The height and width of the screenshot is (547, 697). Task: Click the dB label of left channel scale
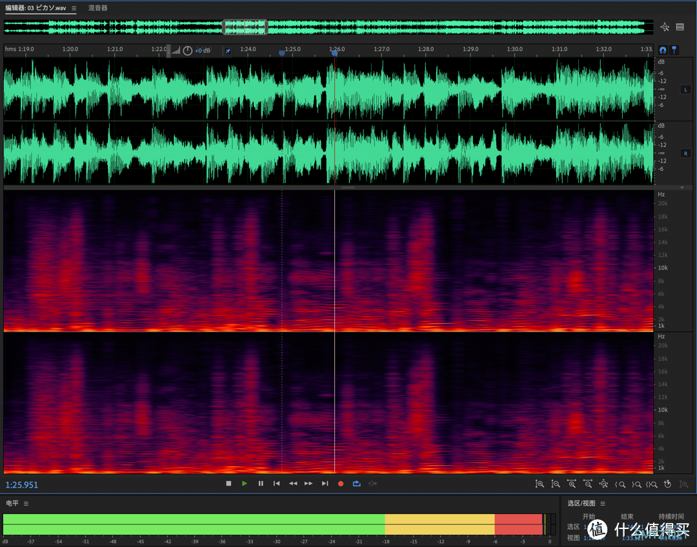click(662, 62)
